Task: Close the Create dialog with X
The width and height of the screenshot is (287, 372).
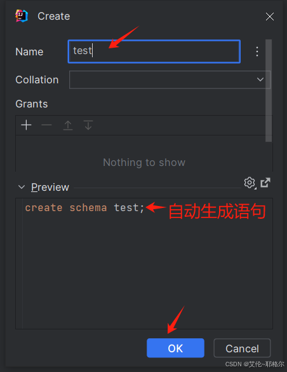Action: (270, 17)
